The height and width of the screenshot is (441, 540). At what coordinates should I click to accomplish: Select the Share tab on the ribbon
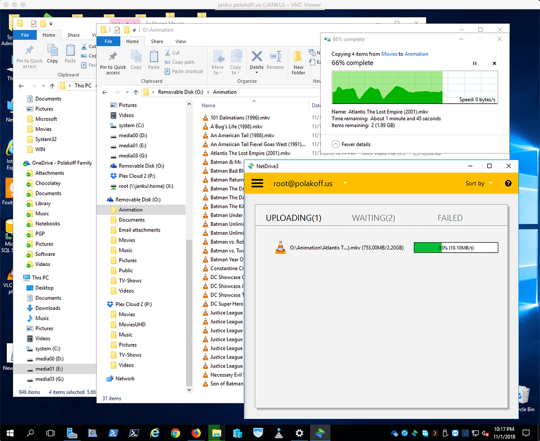click(157, 41)
